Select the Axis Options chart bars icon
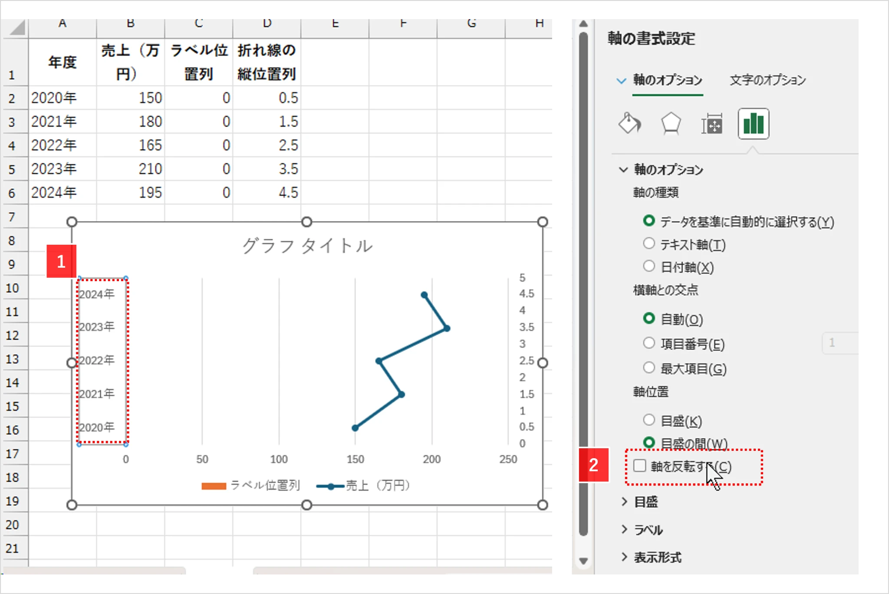The image size is (889, 594). (753, 123)
